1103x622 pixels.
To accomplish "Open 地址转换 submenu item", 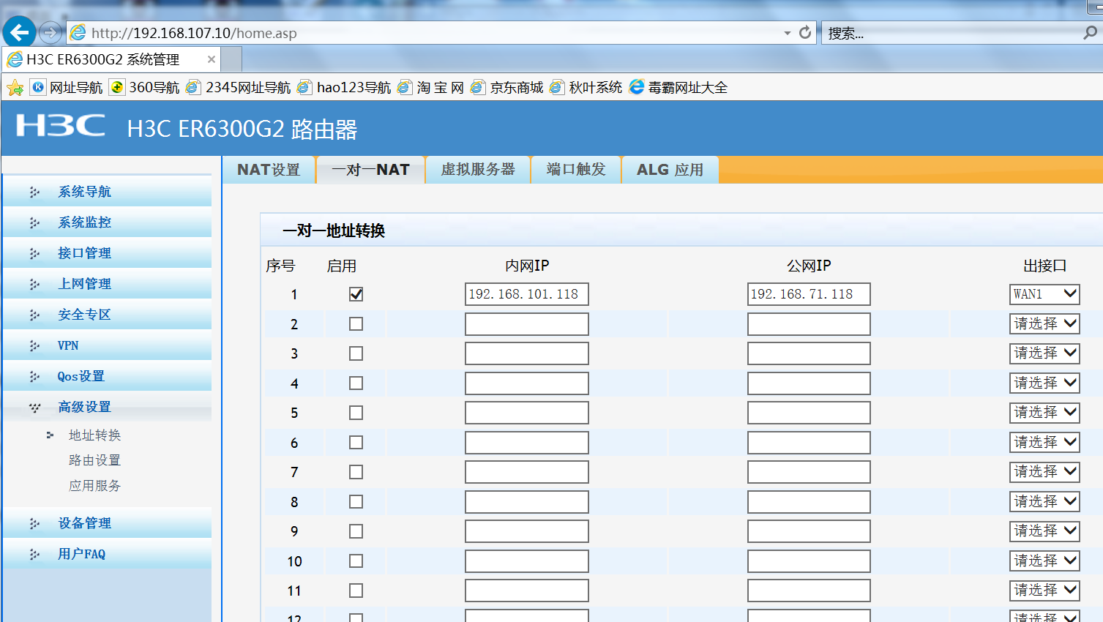I will 94,435.
